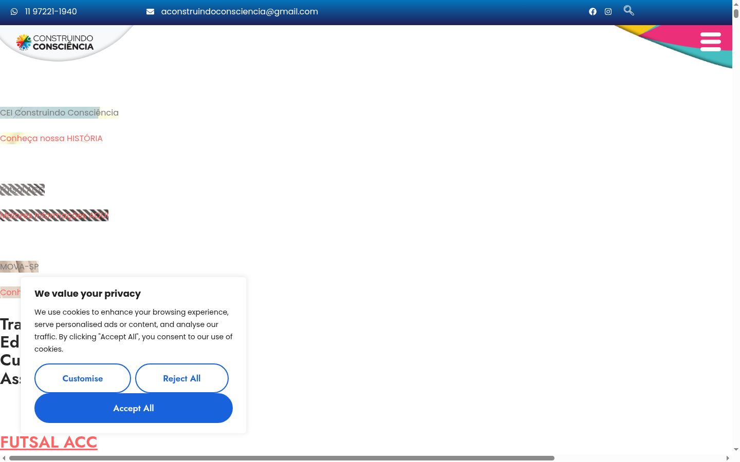The width and height of the screenshot is (740, 462).
Task: Open the Facebook page icon
Action: [593, 11]
